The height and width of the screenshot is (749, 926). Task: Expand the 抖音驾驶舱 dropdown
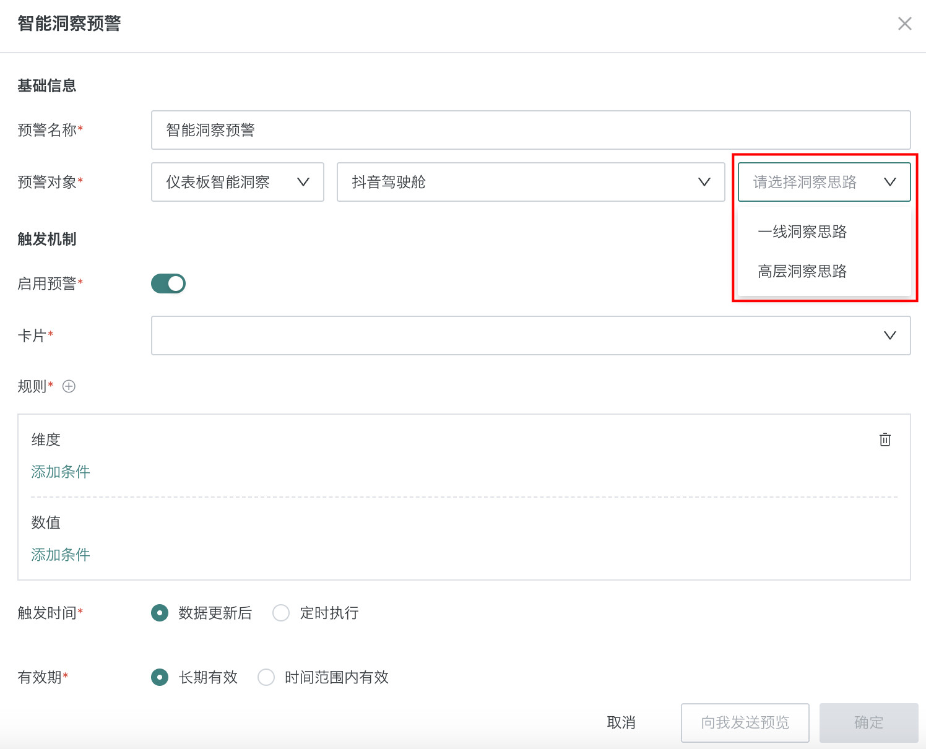tap(530, 182)
